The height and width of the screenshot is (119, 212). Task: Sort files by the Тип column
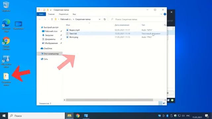(x=143, y=25)
